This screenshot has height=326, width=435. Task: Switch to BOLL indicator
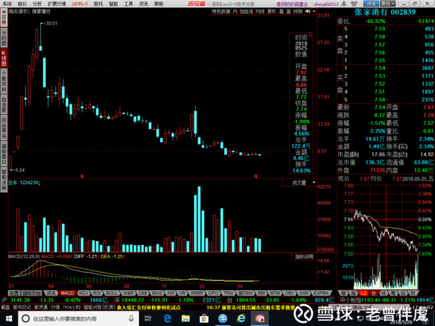pyautogui.click(x=111, y=293)
